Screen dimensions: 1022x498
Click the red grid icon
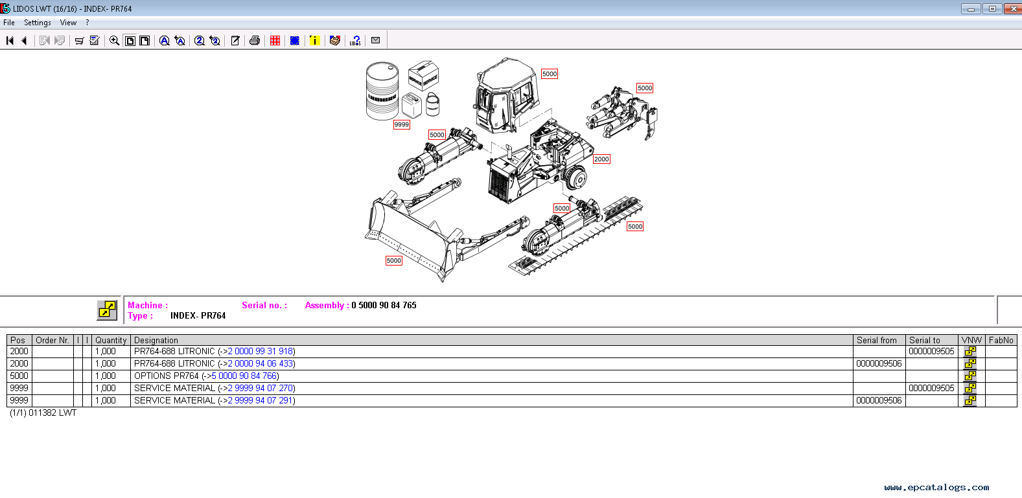(x=275, y=40)
